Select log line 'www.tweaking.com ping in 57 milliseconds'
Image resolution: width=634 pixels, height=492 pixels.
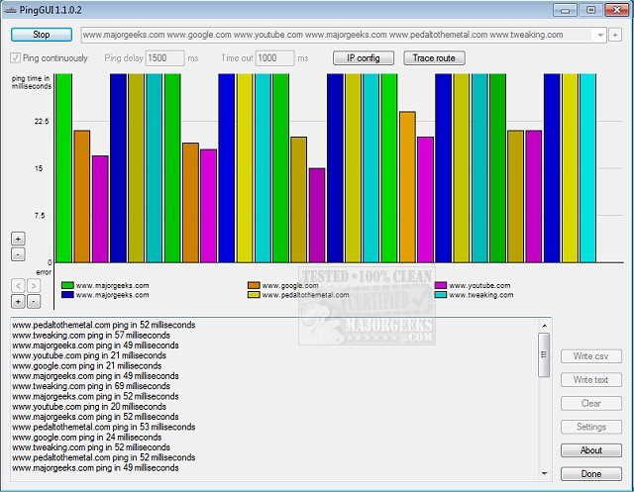(91, 336)
